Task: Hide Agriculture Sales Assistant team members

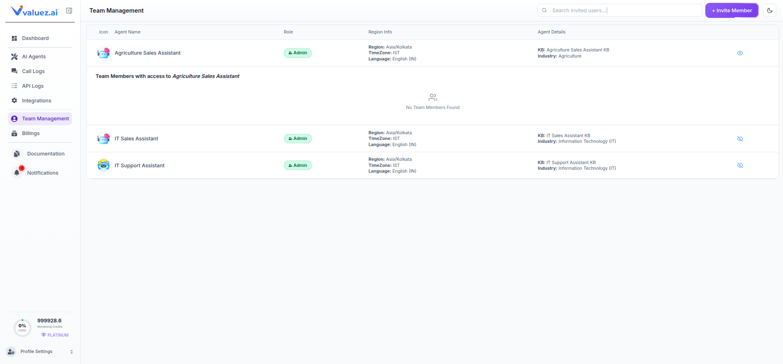Action: pos(740,53)
